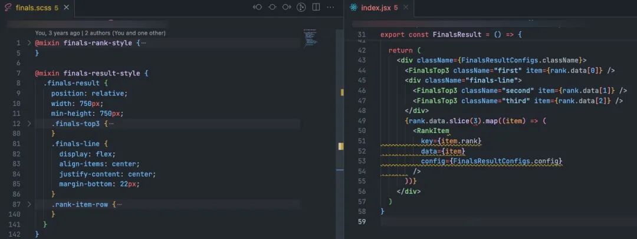Go to previous change icon

(257, 7)
